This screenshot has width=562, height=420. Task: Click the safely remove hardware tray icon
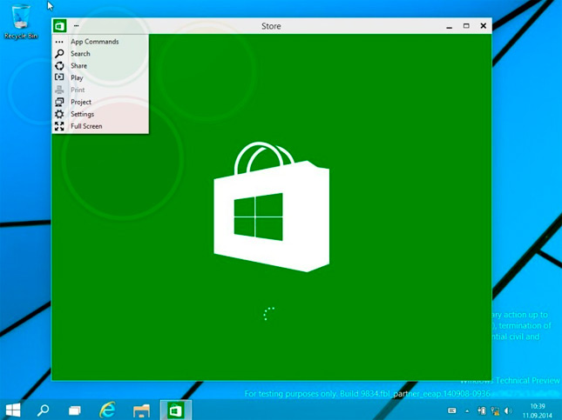click(x=482, y=410)
